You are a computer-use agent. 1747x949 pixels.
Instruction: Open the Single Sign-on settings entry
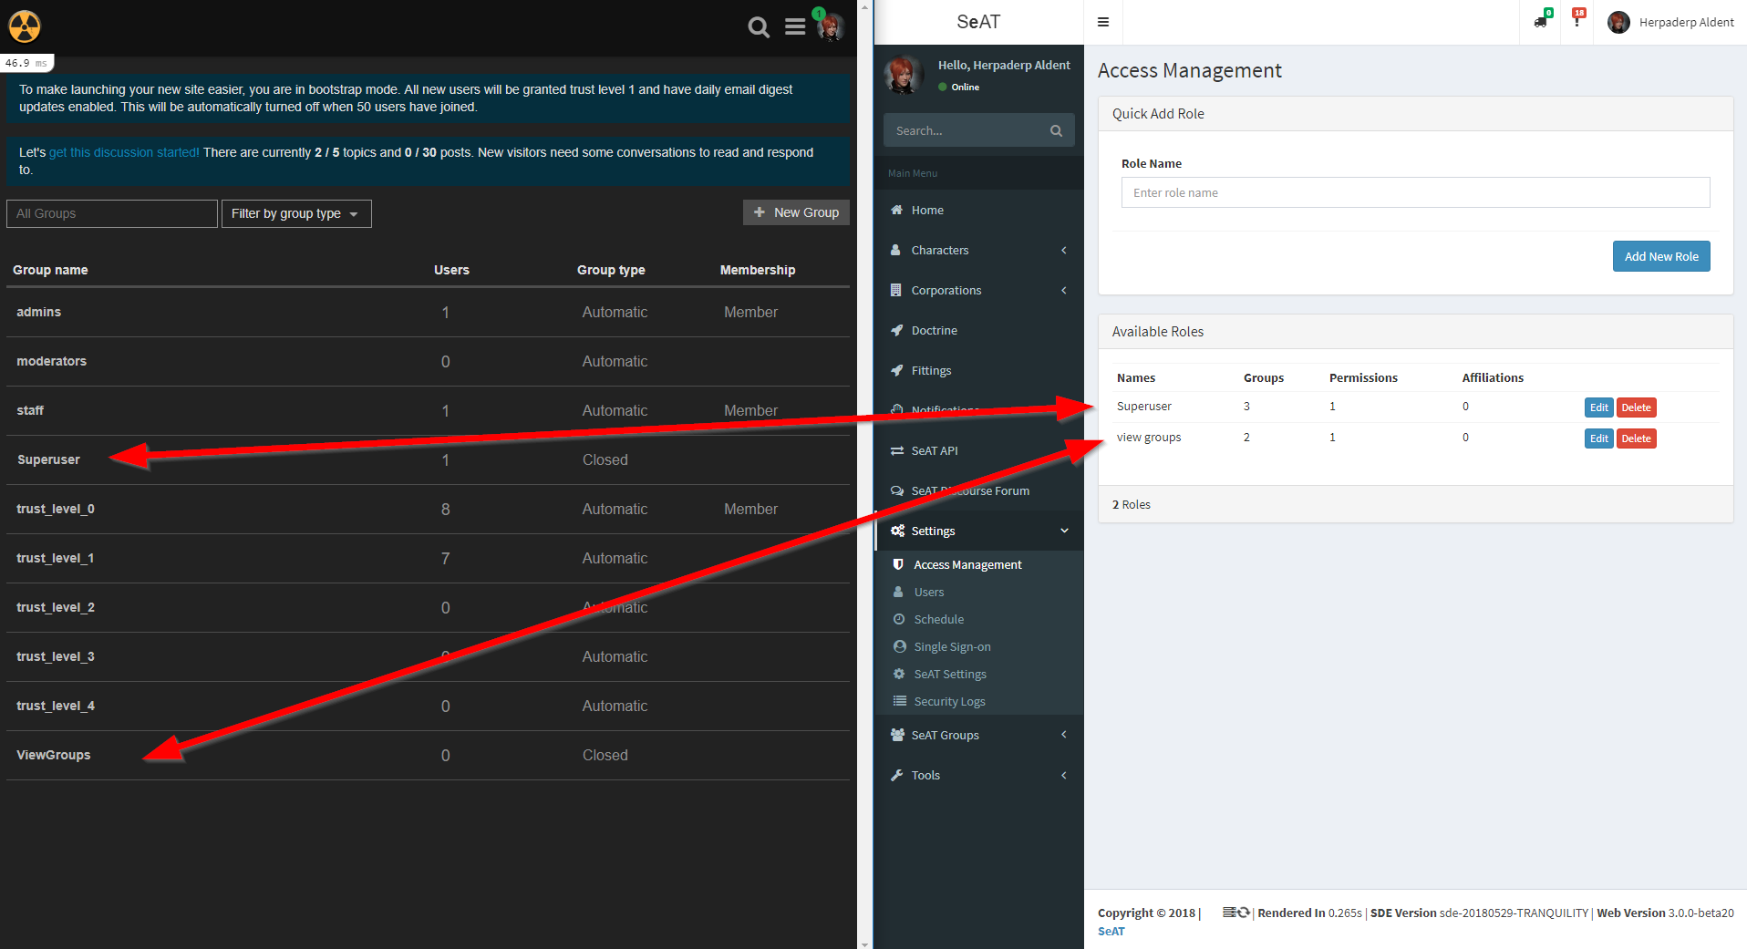pos(978,646)
